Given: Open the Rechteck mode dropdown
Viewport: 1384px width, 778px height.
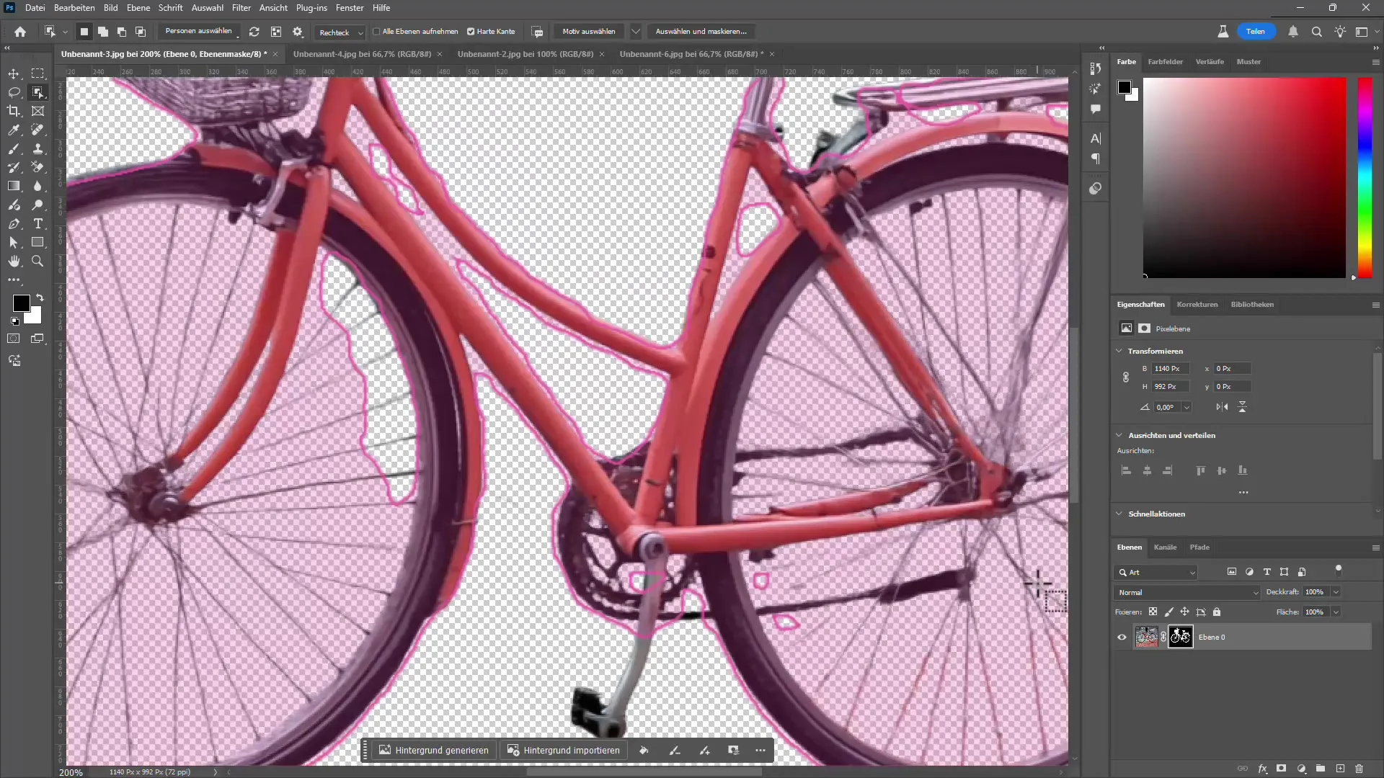Looking at the screenshot, I should pos(340,32).
